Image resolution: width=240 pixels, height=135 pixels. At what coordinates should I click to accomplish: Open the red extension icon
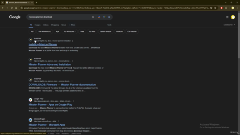coord(221,8)
